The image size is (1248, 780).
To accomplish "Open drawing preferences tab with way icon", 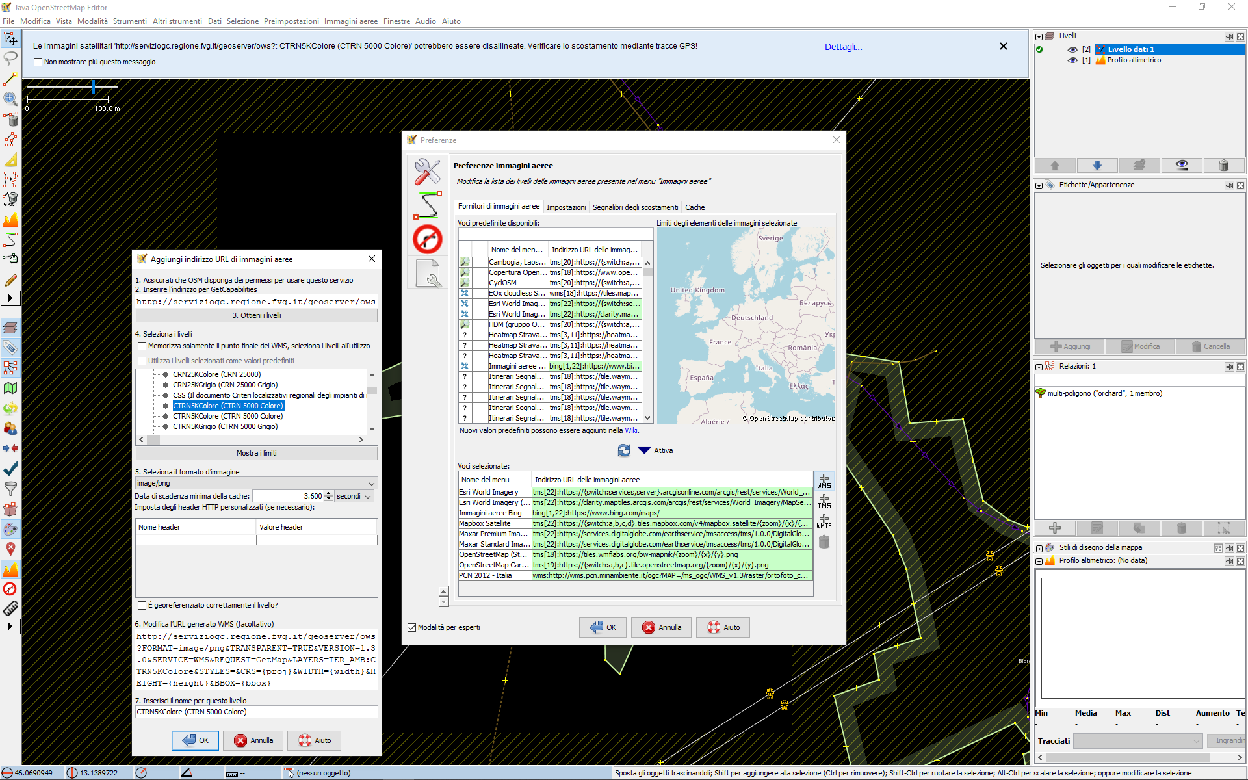I will [x=428, y=205].
